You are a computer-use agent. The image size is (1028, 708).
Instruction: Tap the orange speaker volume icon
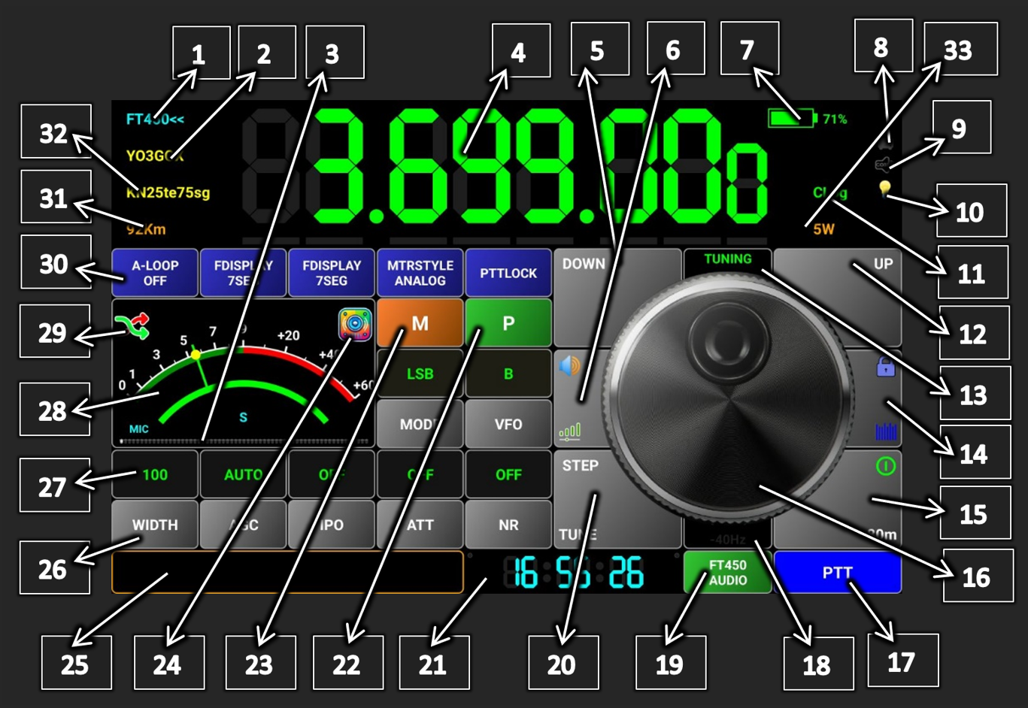[x=570, y=366]
